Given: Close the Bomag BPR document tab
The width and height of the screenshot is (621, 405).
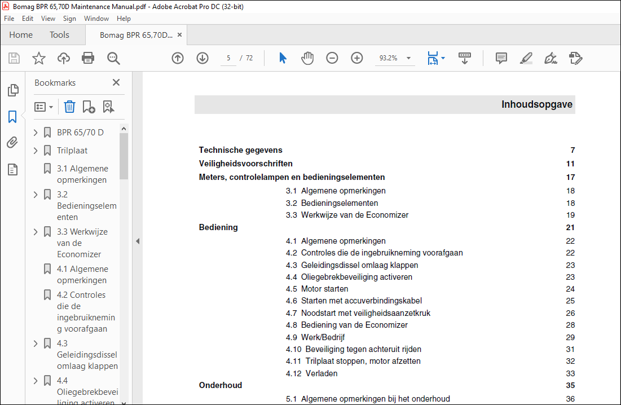Looking at the screenshot, I should (x=179, y=35).
